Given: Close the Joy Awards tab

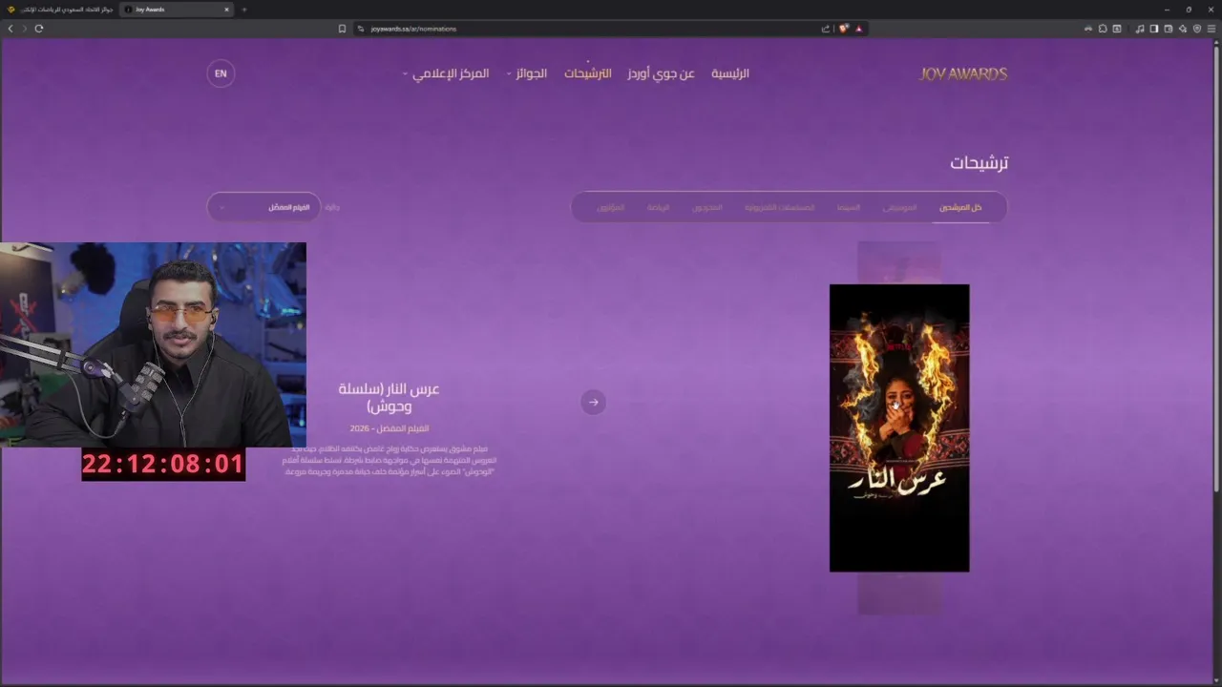Looking at the screenshot, I should 226,10.
